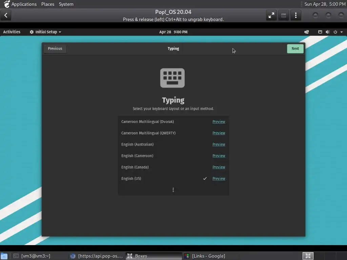This screenshot has width=347, height=260.
Task: Go back using the Boxes back arrow
Action: click(6, 15)
